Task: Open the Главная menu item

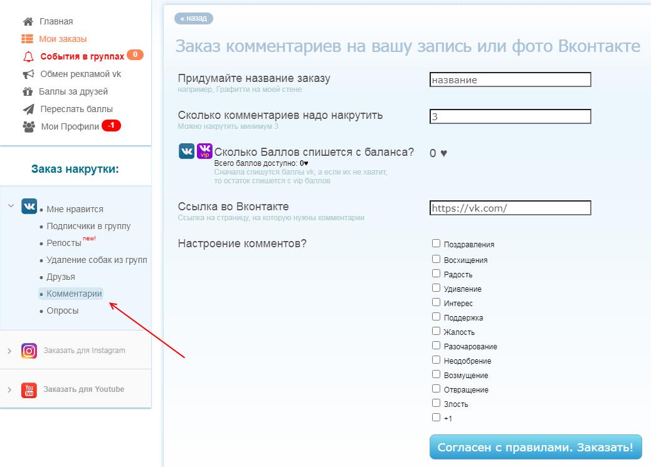Action: 56,21
